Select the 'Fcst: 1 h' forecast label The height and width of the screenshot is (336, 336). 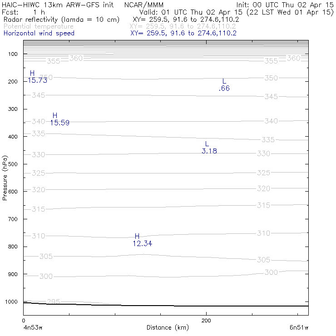(x=23, y=12)
